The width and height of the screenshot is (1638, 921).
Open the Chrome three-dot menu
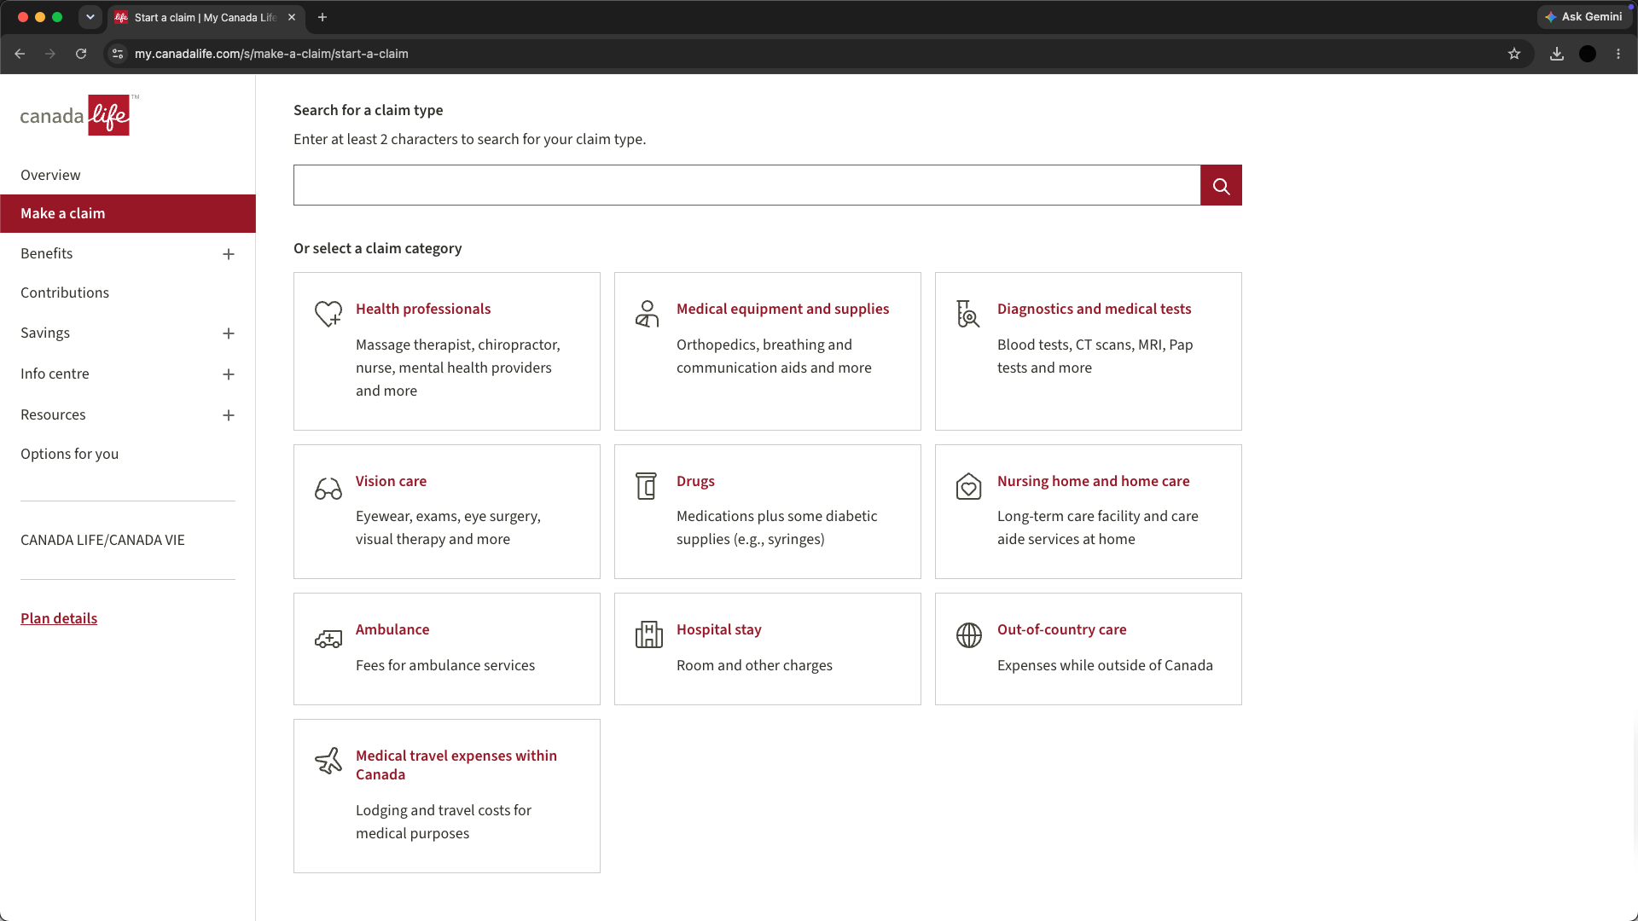(1618, 54)
